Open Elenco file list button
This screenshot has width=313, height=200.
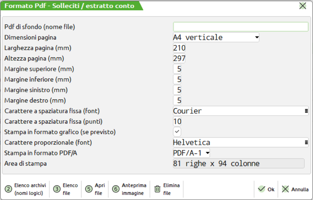[66, 189]
